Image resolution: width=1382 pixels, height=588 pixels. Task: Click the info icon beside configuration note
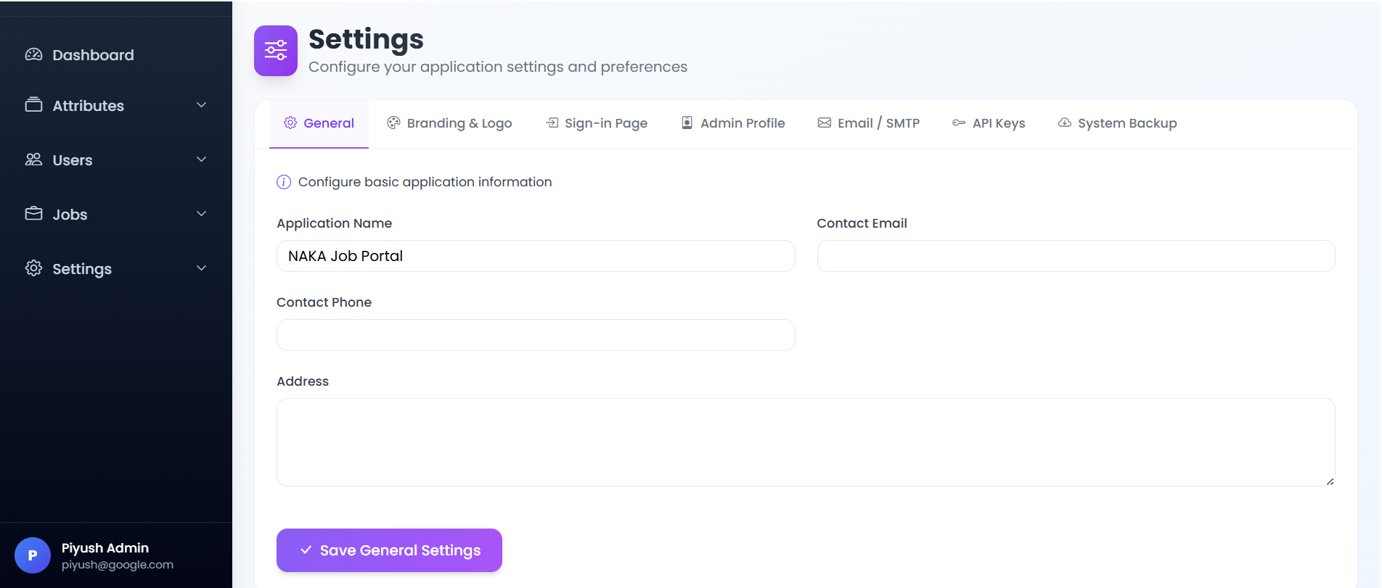point(284,182)
